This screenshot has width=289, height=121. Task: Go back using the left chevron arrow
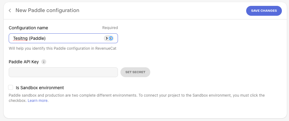point(10,10)
